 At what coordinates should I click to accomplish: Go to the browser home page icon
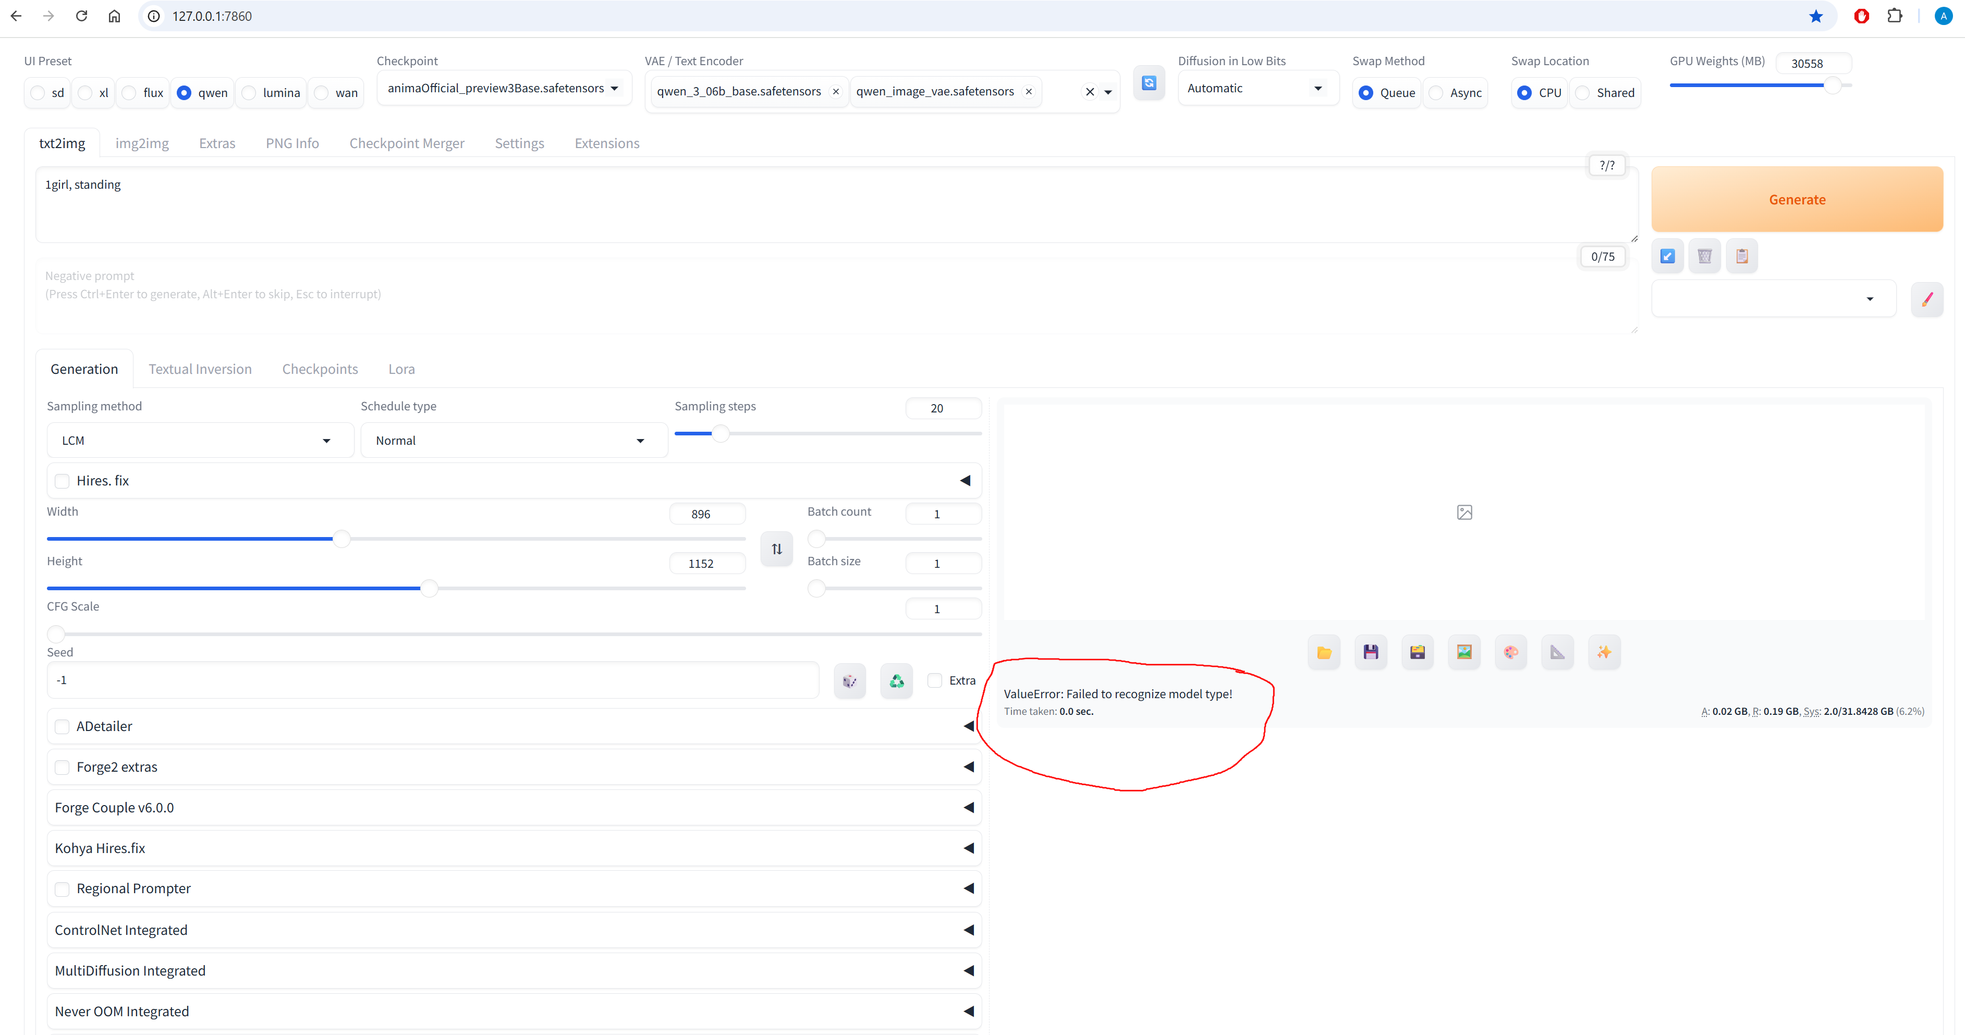coord(114,16)
